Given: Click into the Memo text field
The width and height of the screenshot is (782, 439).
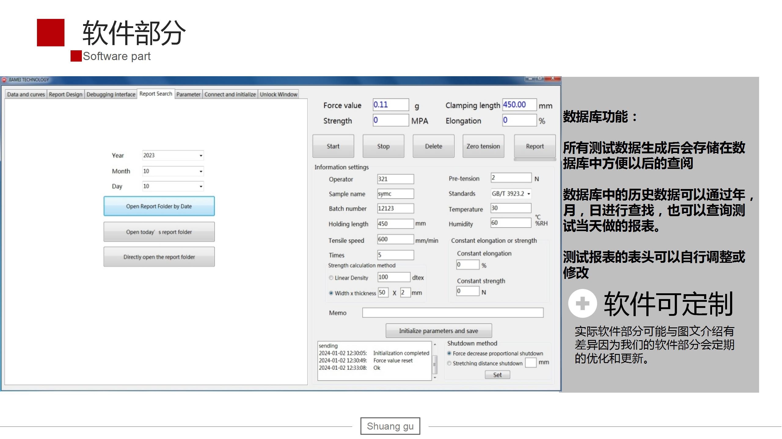Looking at the screenshot, I should [452, 312].
